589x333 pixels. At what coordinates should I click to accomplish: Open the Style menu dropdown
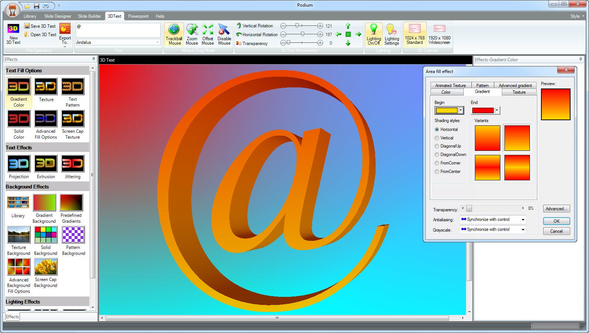tap(578, 16)
